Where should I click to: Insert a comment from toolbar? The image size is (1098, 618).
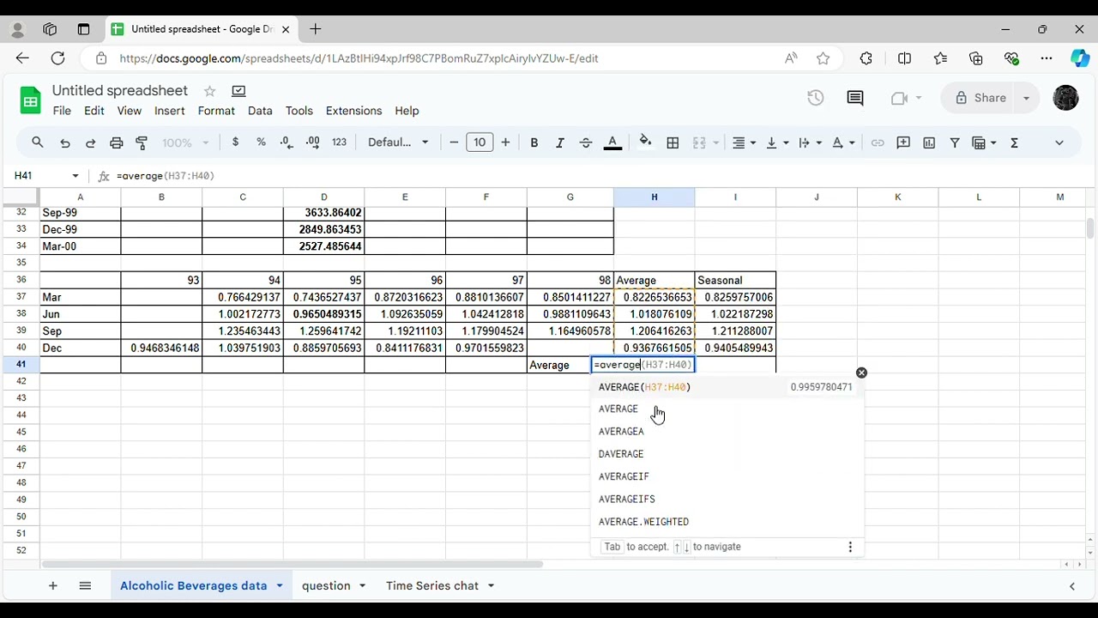click(903, 142)
